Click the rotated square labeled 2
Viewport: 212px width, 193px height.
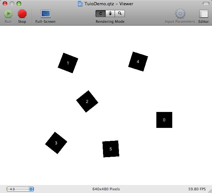(x=87, y=101)
